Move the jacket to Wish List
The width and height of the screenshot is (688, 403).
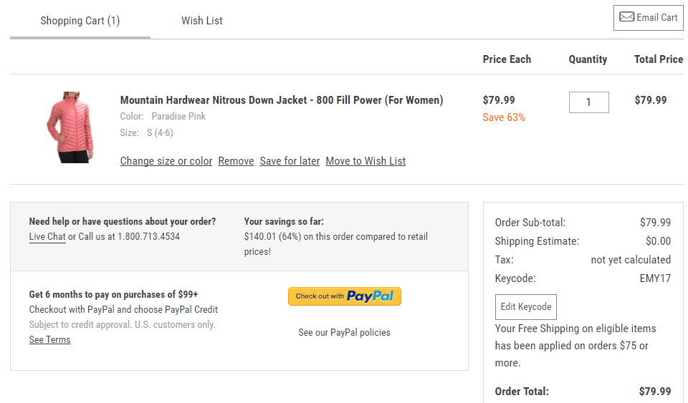pos(365,161)
